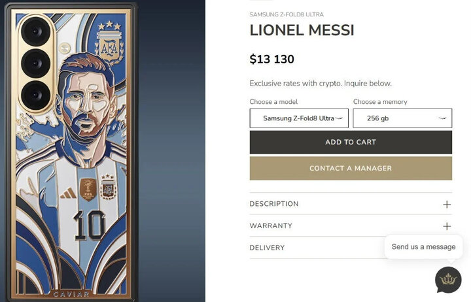Open the 256 gb memory dropdown
The height and width of the screenshot is (302, 471).
coord(402,118)
